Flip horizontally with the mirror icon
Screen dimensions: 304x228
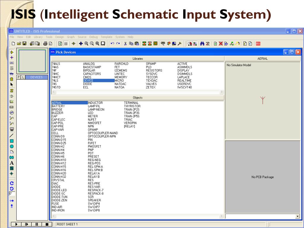coord(12,201)
